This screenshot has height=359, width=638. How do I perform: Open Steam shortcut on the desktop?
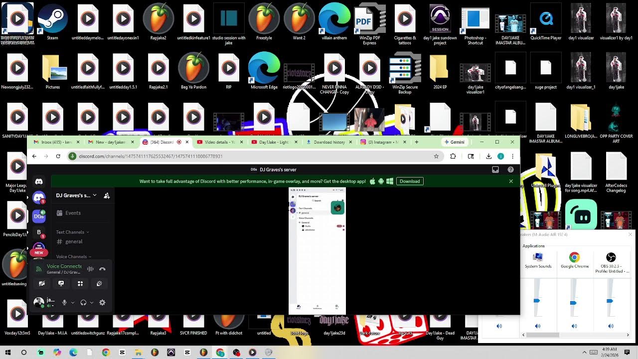tap(52, 21)
